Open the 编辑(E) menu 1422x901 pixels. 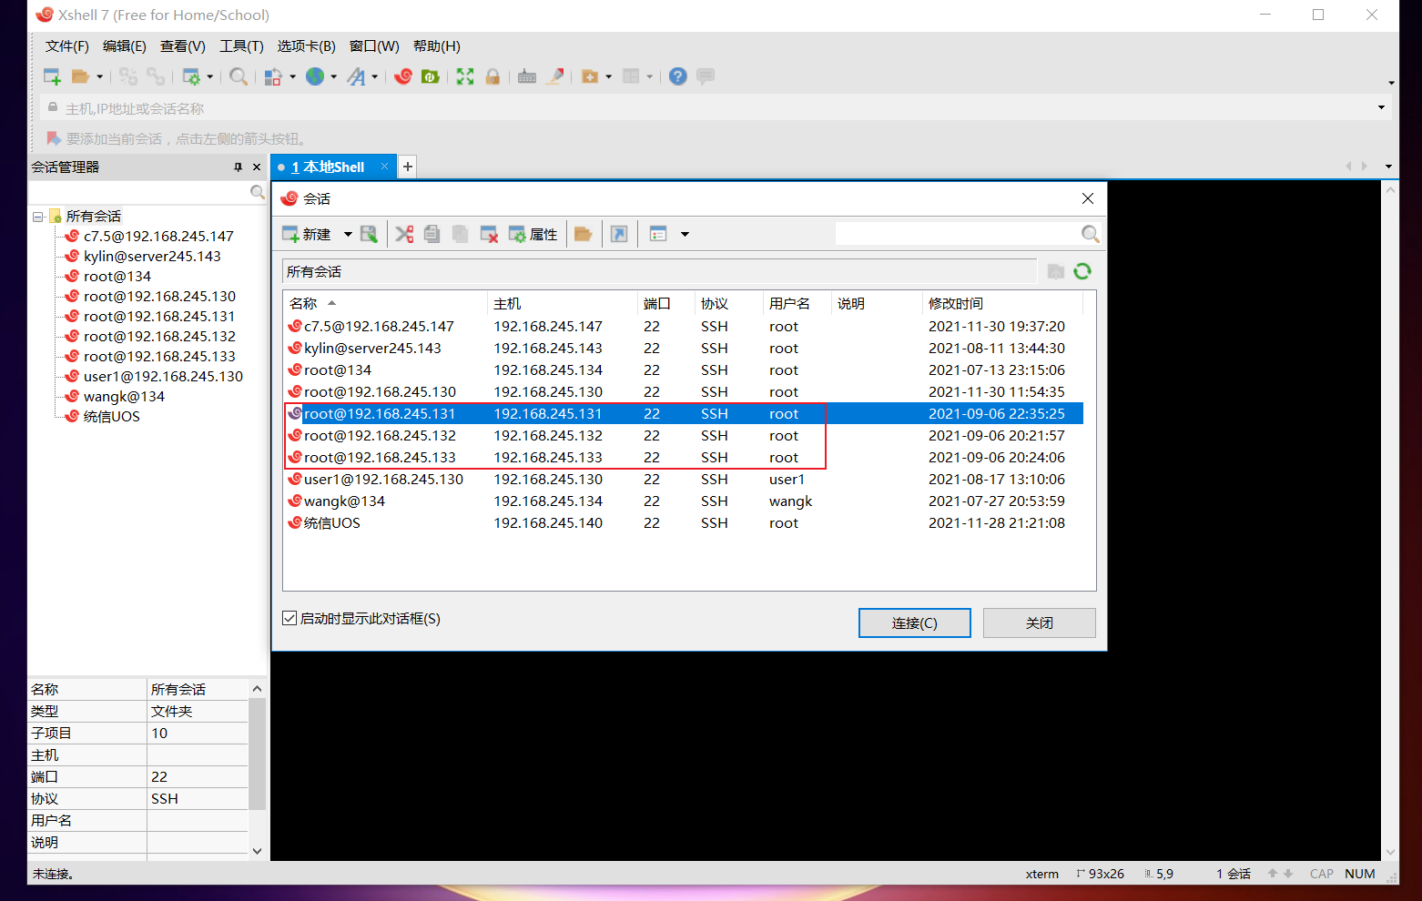[125, 46]
